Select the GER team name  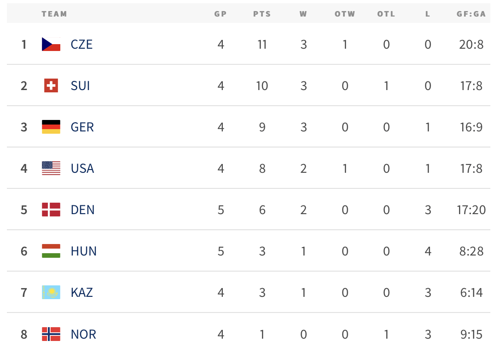82,127
